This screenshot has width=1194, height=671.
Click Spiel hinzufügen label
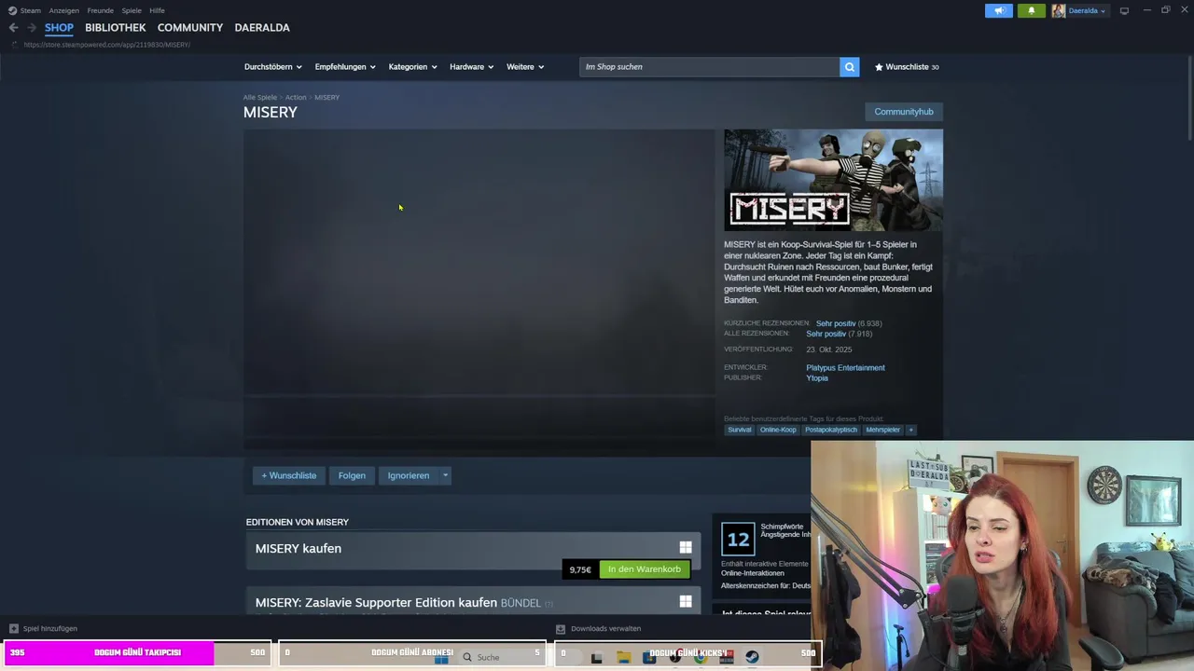pyautogui.click(x=50, y=628)
